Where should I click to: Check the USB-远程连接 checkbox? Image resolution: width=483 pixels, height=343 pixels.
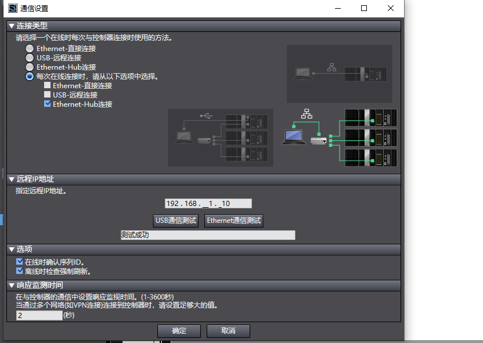tap(48, 95)
